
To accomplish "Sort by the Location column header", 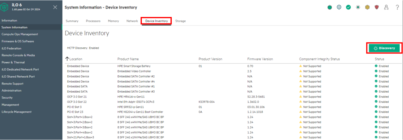I will (x=76, y=59).
